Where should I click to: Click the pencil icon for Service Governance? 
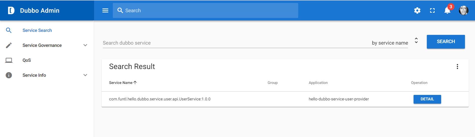tap(9, 45)
